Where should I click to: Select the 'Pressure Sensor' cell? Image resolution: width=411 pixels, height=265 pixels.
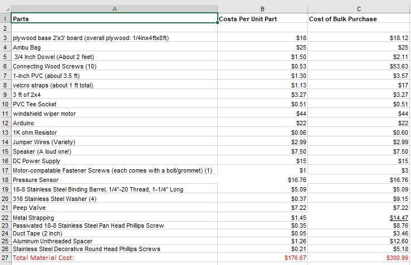click(114, 180)
